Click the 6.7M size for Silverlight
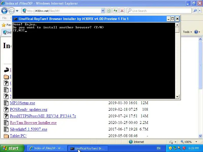This screenshot has width=203, height=152. tap(144, 129)
